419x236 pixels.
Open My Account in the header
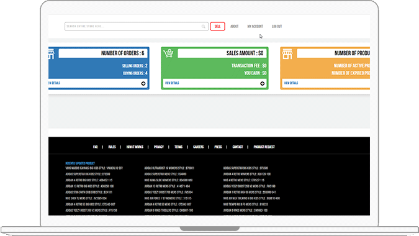tap(255, 27)
